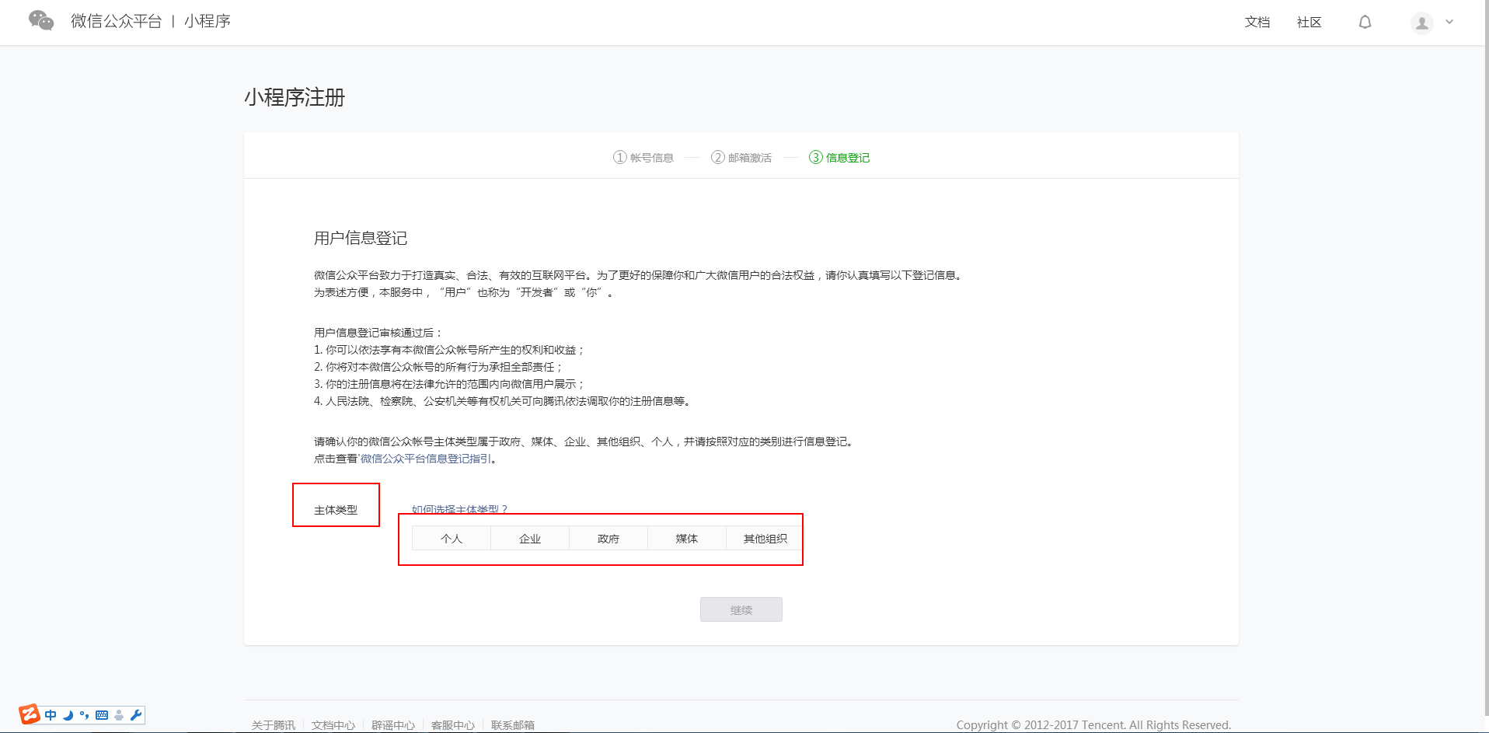Click the '③ 信息登记' step indicator

coord(840,157)
